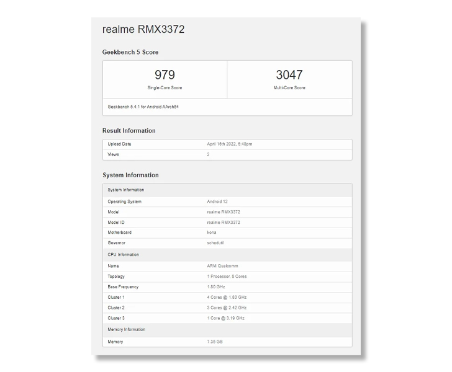The height and width of the screenshot is (372, 452).
Task: Select the 1 Processor, 8 Cores value
Action: click(x=227, y=277)
